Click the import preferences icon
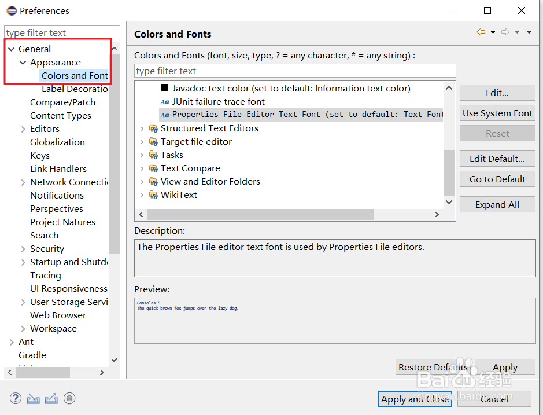543x415 pixels. click(34, 398)
